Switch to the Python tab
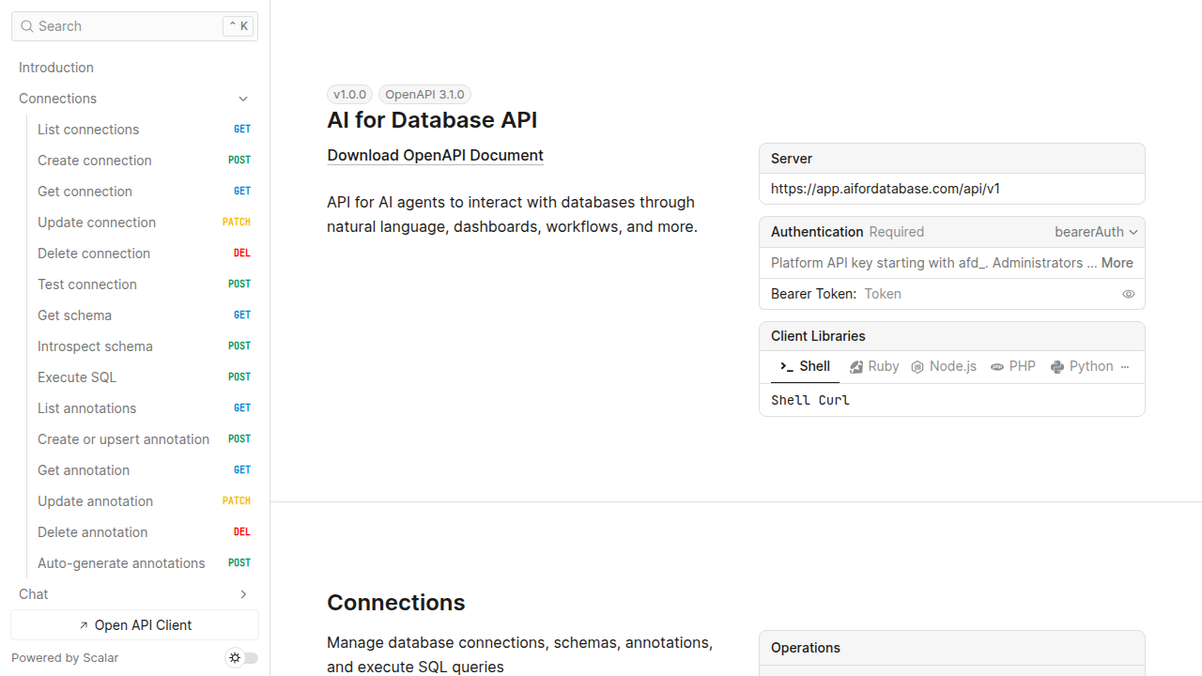 pyautogui.click(x=1082, y=367)
